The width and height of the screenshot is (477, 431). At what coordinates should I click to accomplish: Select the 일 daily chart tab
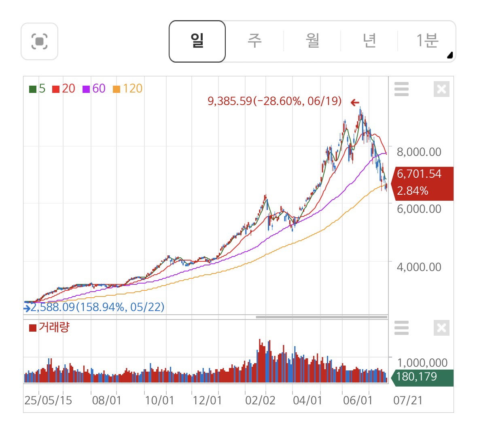point(197,41)
